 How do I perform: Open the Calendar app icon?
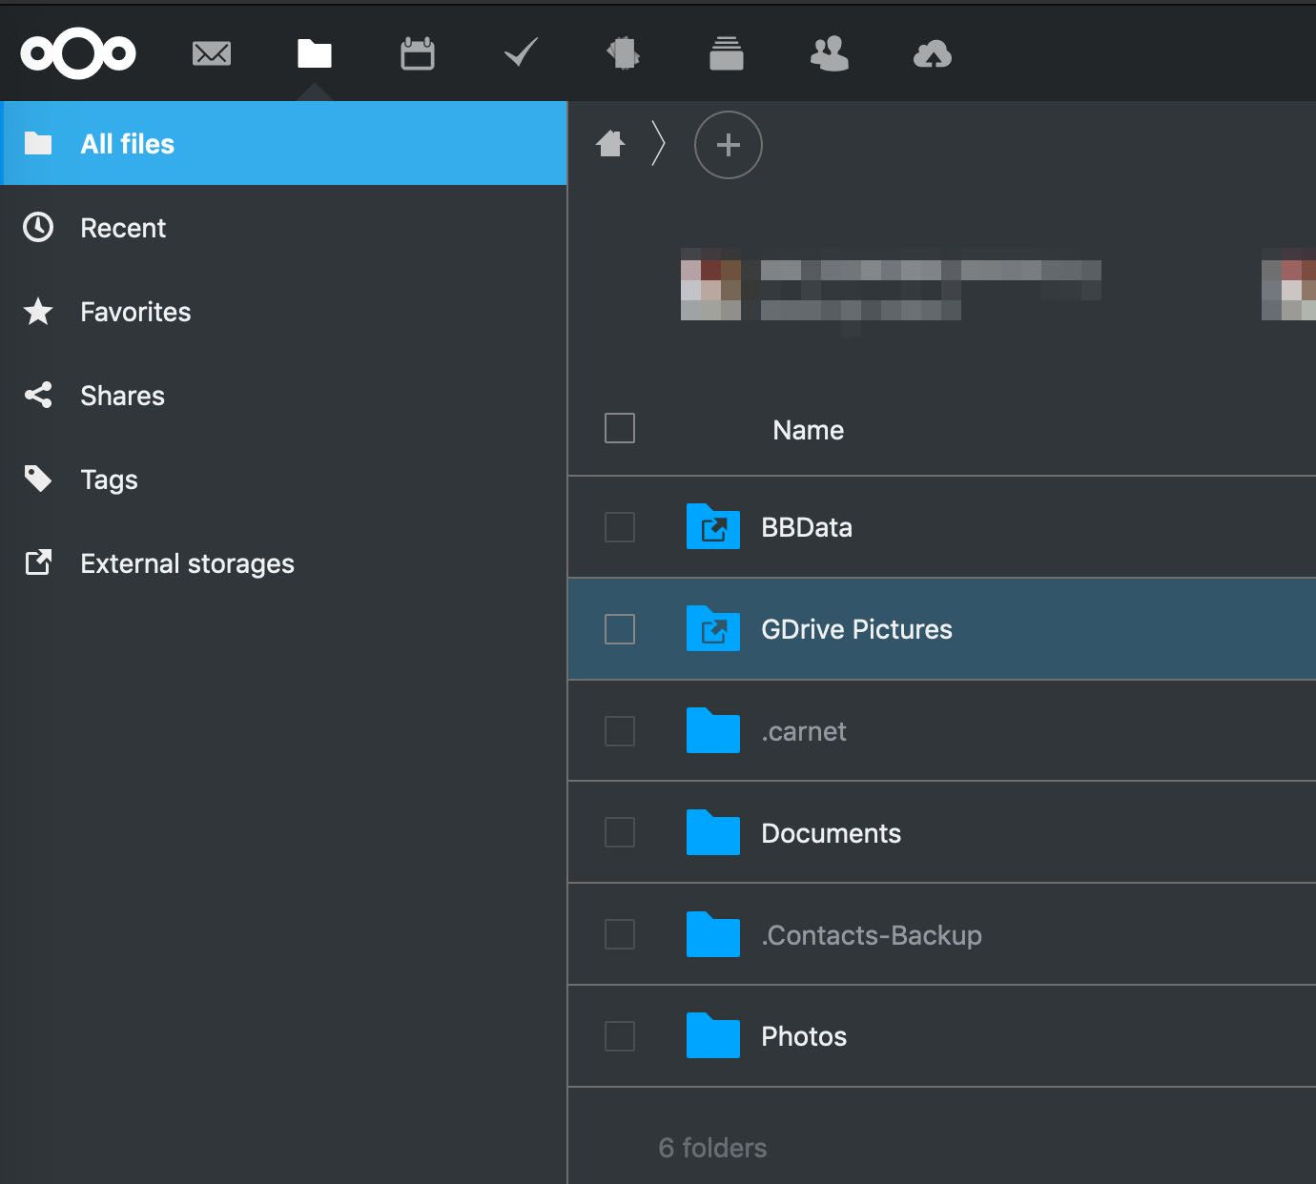[418, 54]
